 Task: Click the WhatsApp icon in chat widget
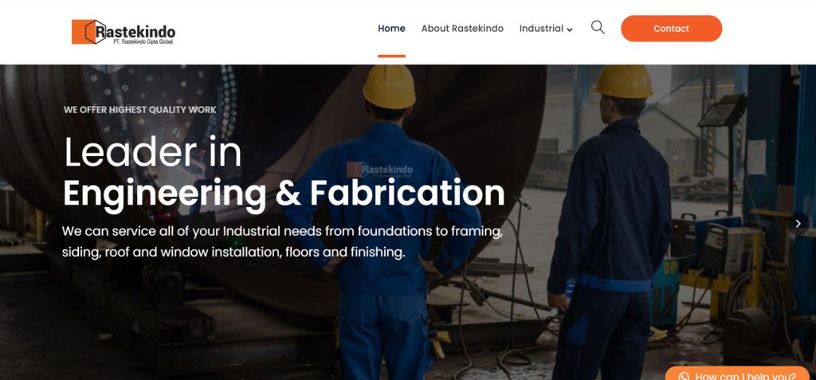(684, 376)
